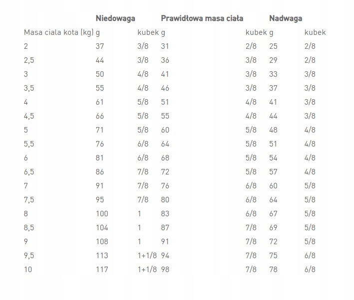
Task: Click the Nadwaga column heading
Action: pos(285,18)
